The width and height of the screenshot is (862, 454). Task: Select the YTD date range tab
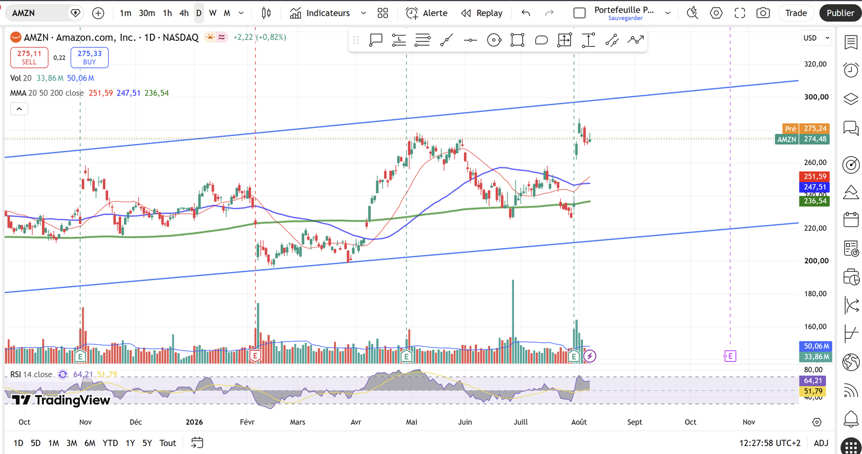tap(110, 443)
